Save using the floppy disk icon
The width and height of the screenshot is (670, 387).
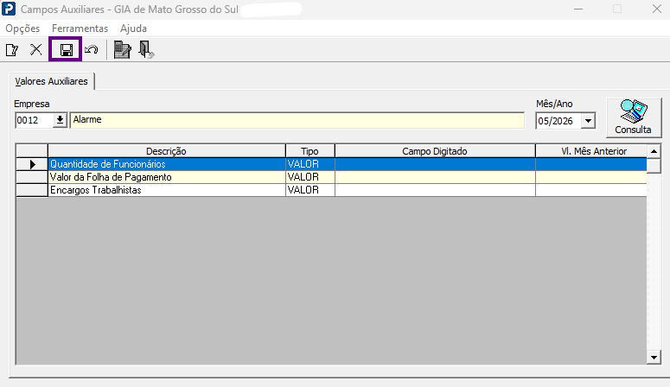(x=66, y=50)
